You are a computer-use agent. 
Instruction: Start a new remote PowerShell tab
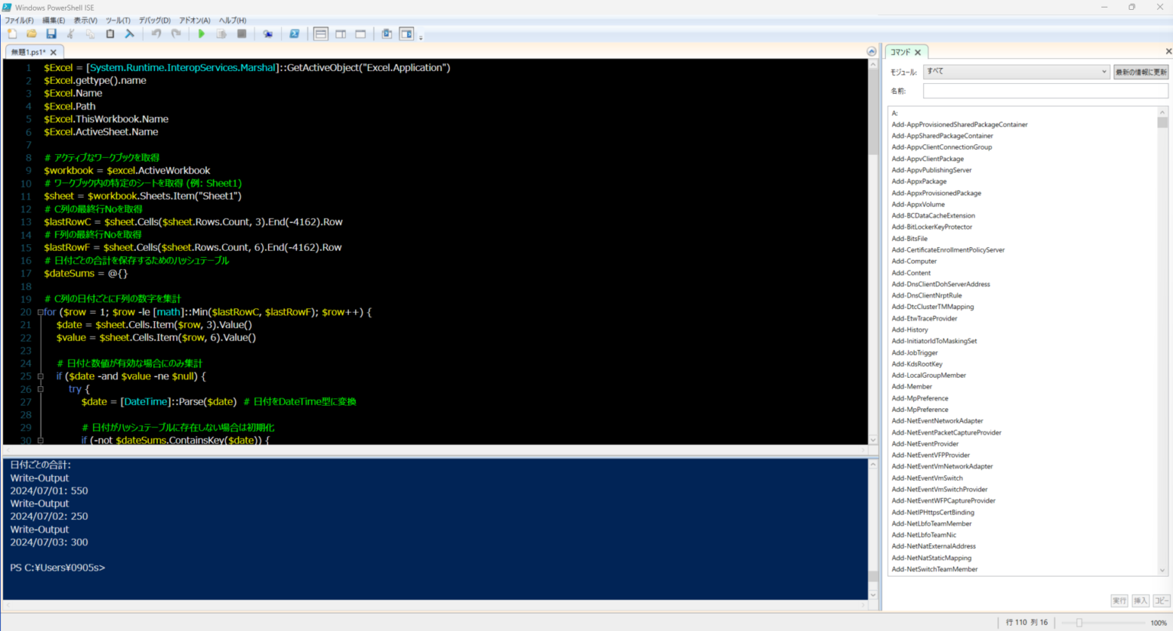(268, 34)
